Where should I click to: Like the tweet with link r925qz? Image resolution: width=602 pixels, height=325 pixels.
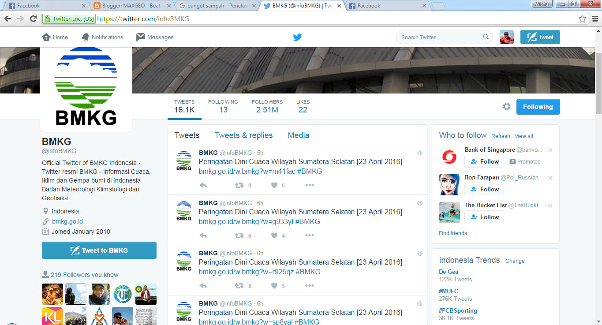[274, 286]
